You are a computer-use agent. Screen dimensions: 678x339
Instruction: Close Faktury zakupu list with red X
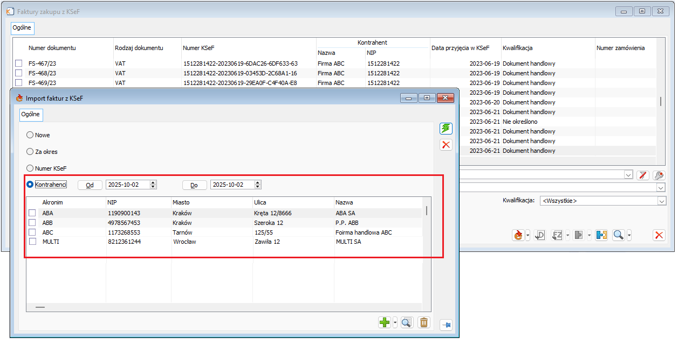point(659,235)
